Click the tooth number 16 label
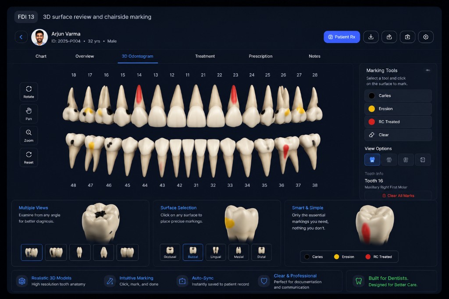Image resolution: width=449 pixels, height=299 pixels. [106, 75]
